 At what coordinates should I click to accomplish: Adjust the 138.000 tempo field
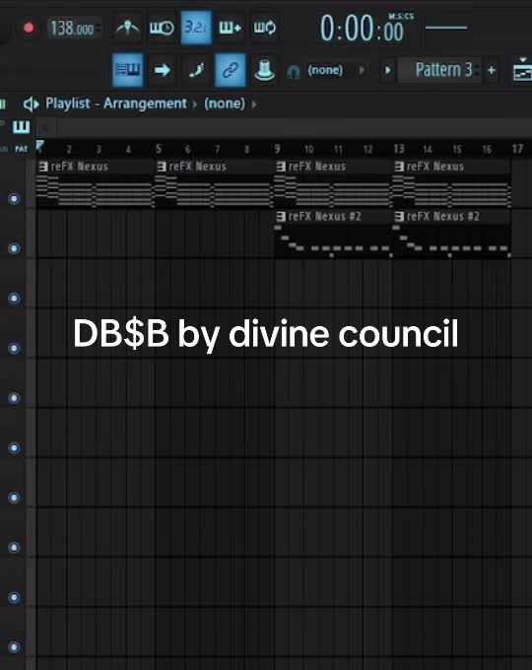point(72,29)
